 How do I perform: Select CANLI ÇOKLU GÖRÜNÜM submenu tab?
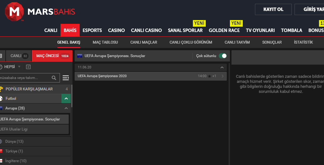coord(191,42)
